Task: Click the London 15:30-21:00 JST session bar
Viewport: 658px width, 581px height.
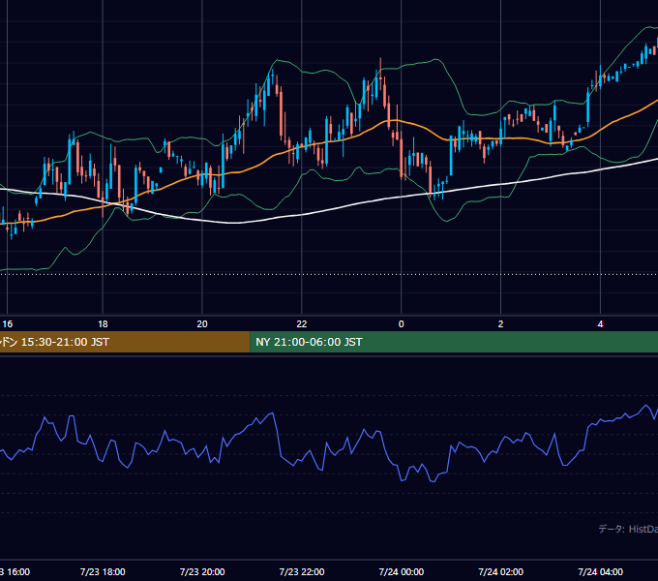Action: pos(125,342)
